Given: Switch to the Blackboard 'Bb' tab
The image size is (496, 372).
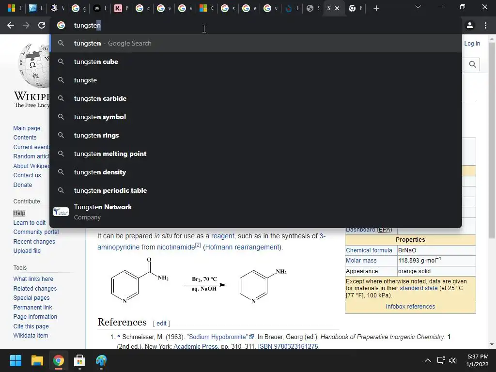Looking at the screenshot, I should [x=97, y=9].
